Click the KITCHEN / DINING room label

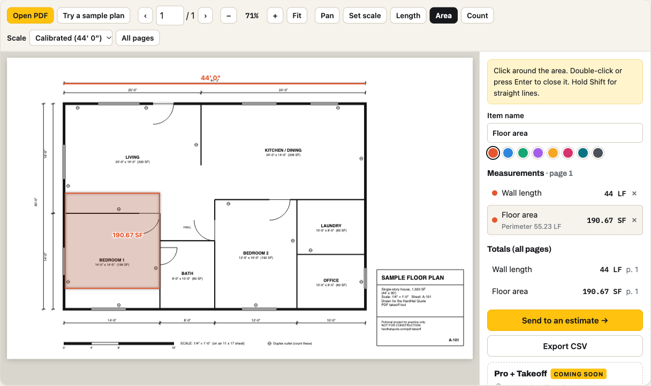(x=283, y=150)
